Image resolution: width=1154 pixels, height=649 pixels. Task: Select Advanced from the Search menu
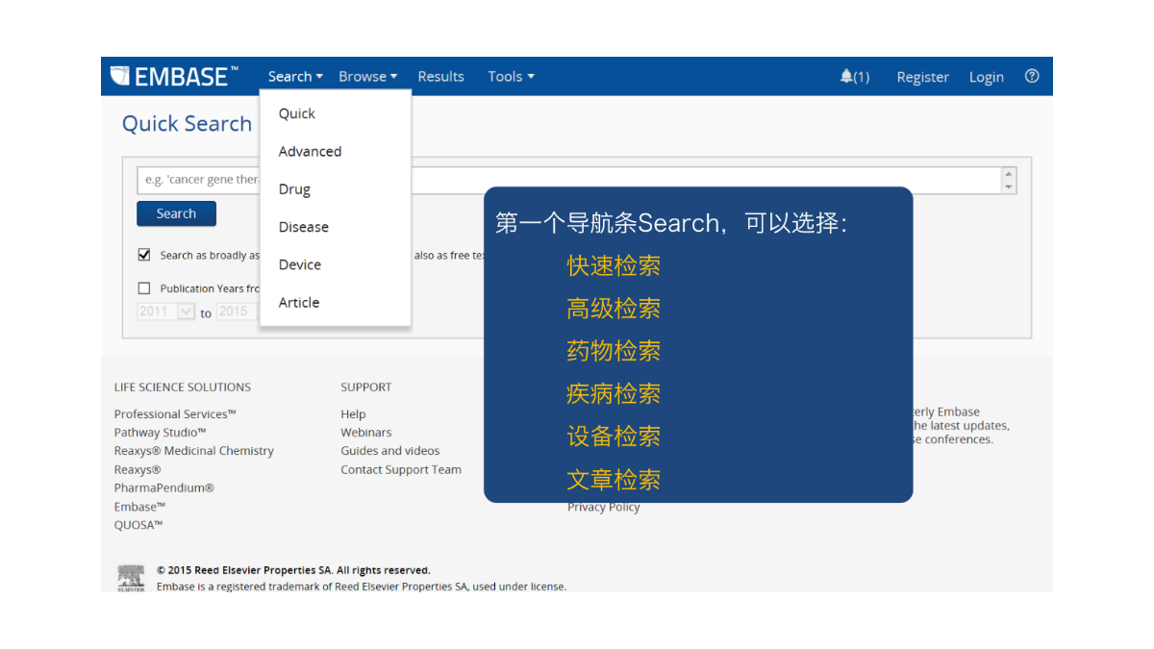click(x=310, y=151)
